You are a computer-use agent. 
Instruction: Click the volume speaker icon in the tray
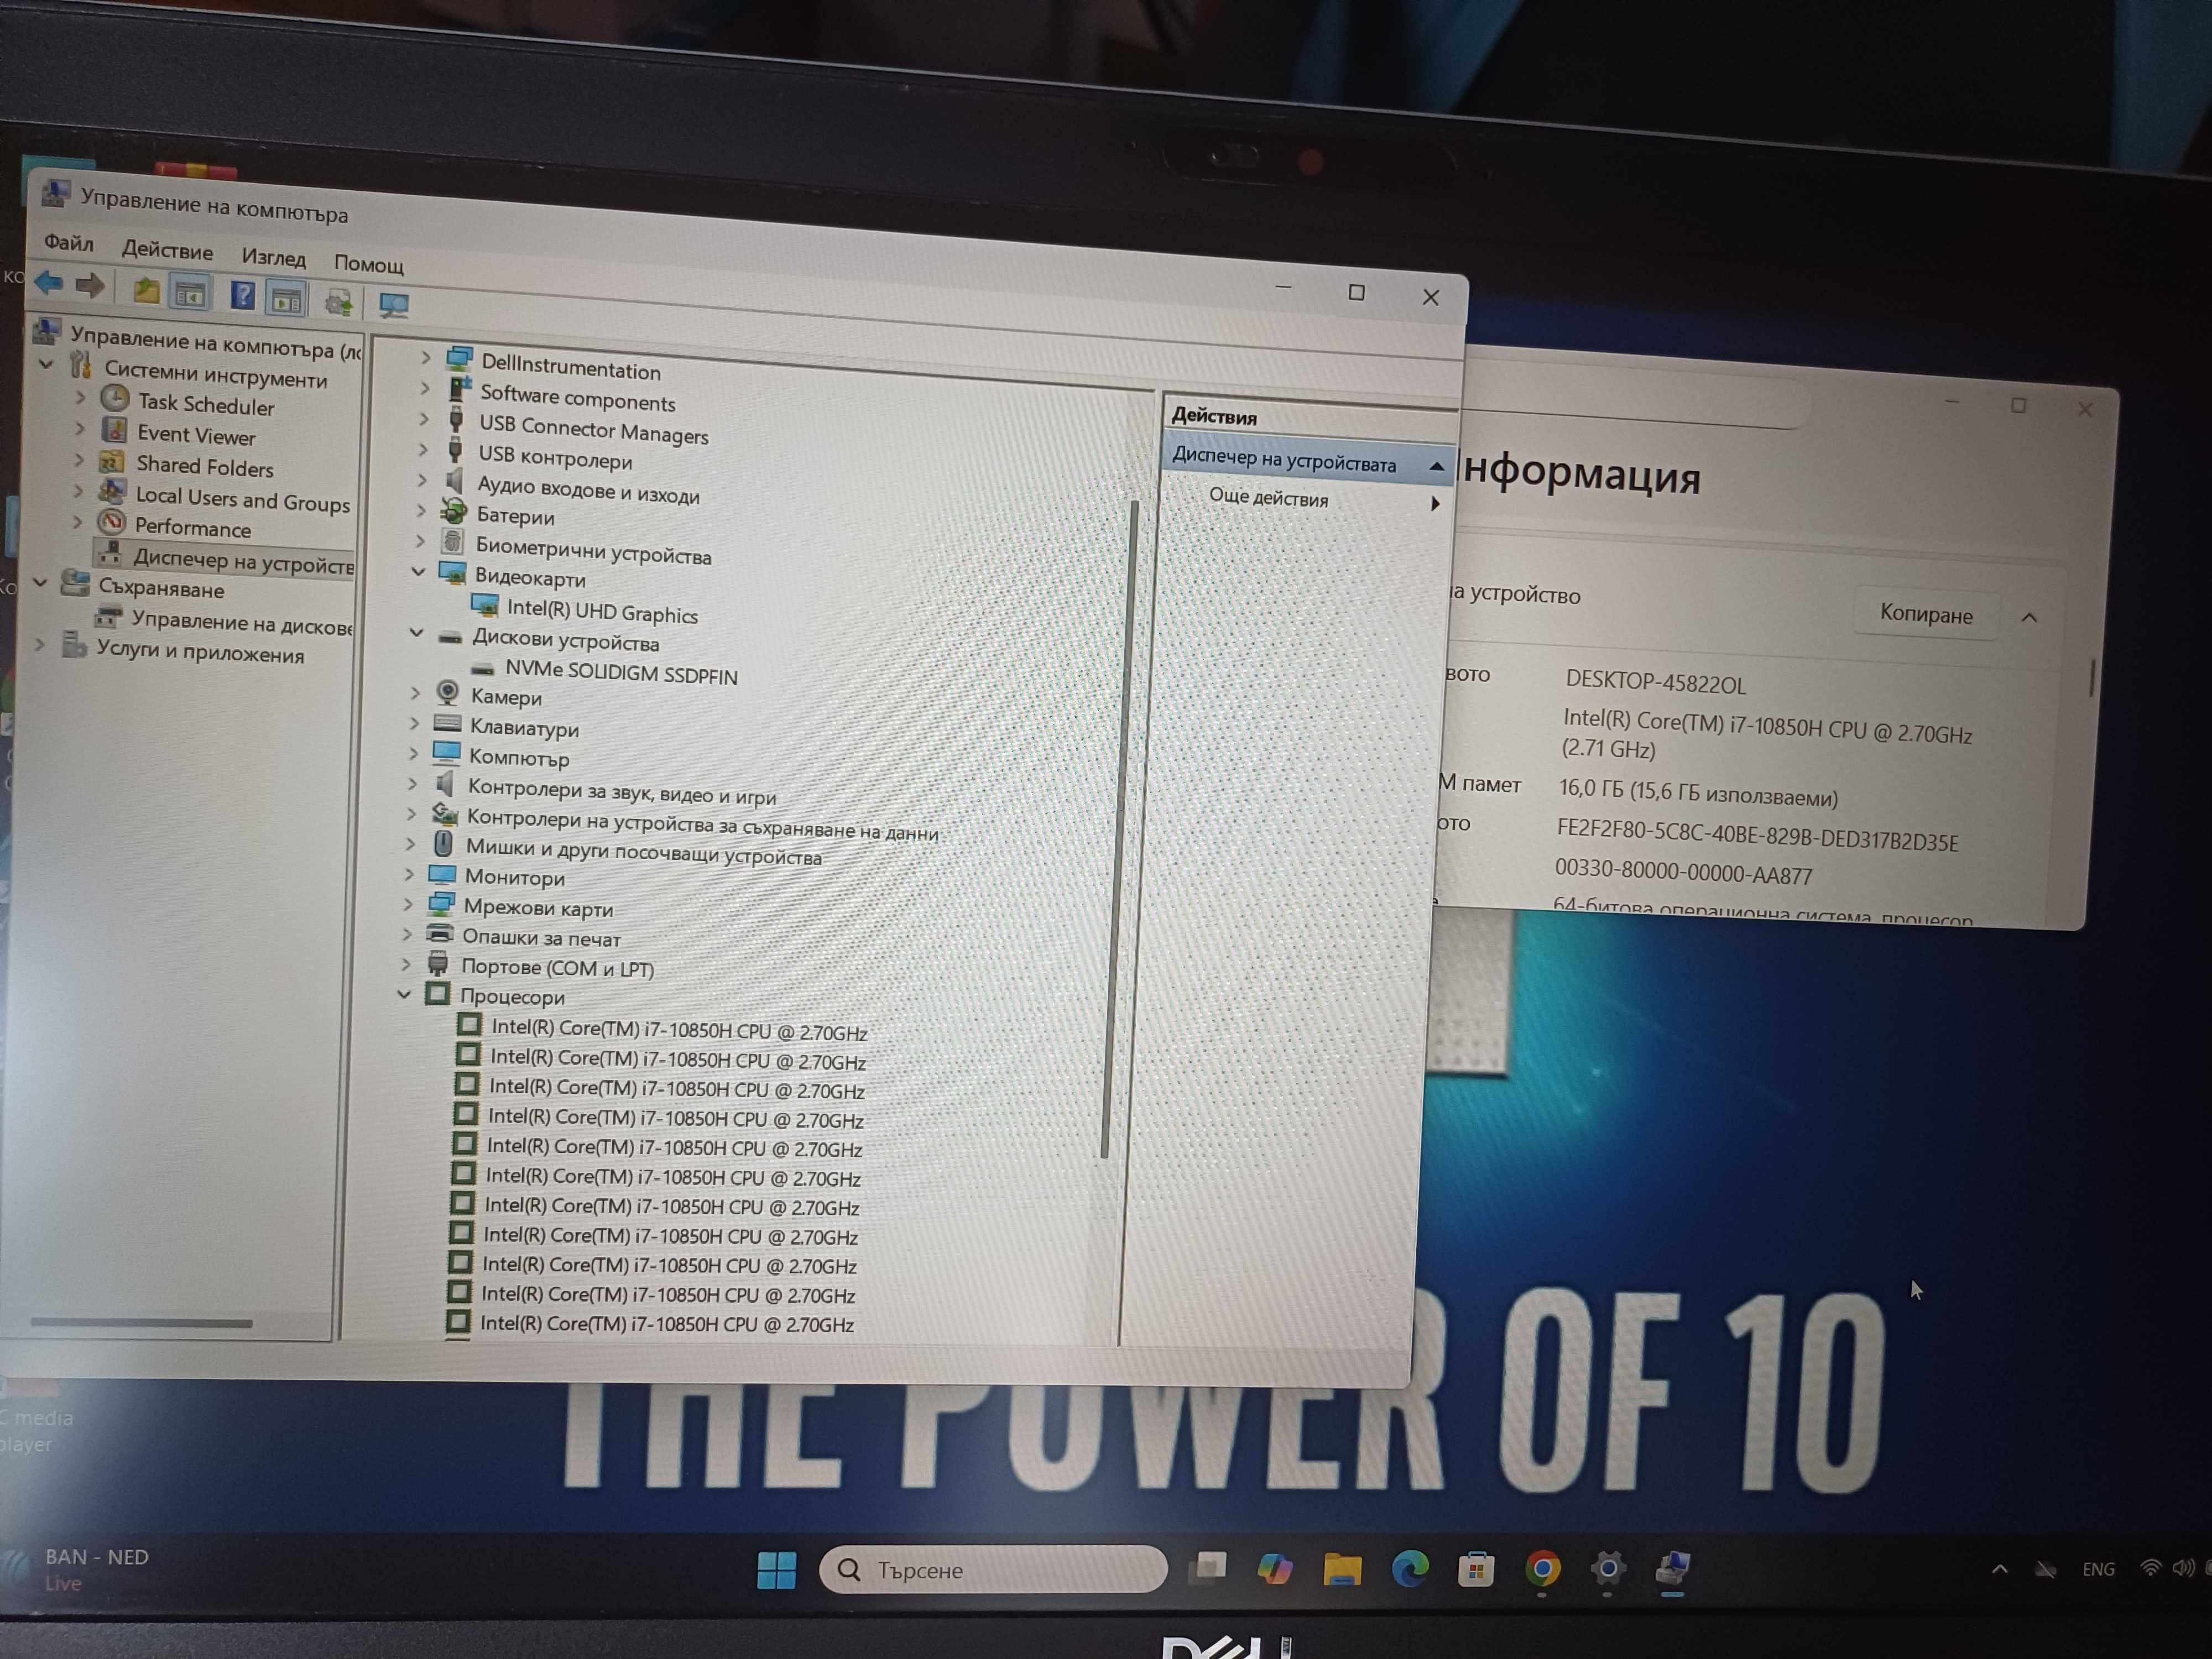(2183, 1569)
